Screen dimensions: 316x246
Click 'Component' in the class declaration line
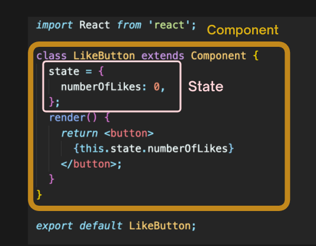pos(218,56)
